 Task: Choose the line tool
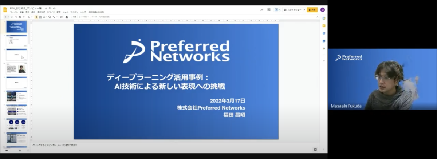[x=54, y=17]
